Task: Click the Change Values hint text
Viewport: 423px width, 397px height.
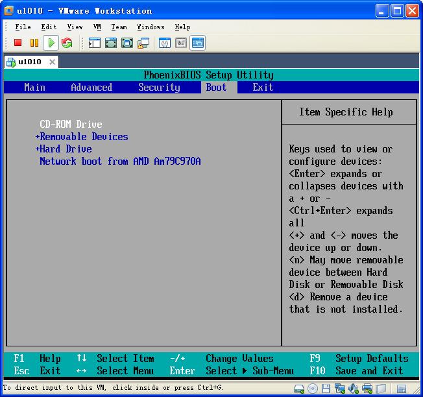Action: (239, 359)
